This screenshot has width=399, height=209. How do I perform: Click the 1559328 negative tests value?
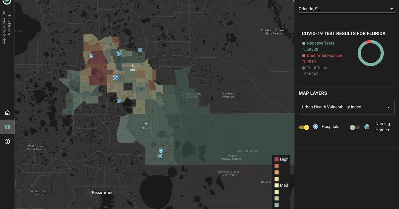[310, 49]
